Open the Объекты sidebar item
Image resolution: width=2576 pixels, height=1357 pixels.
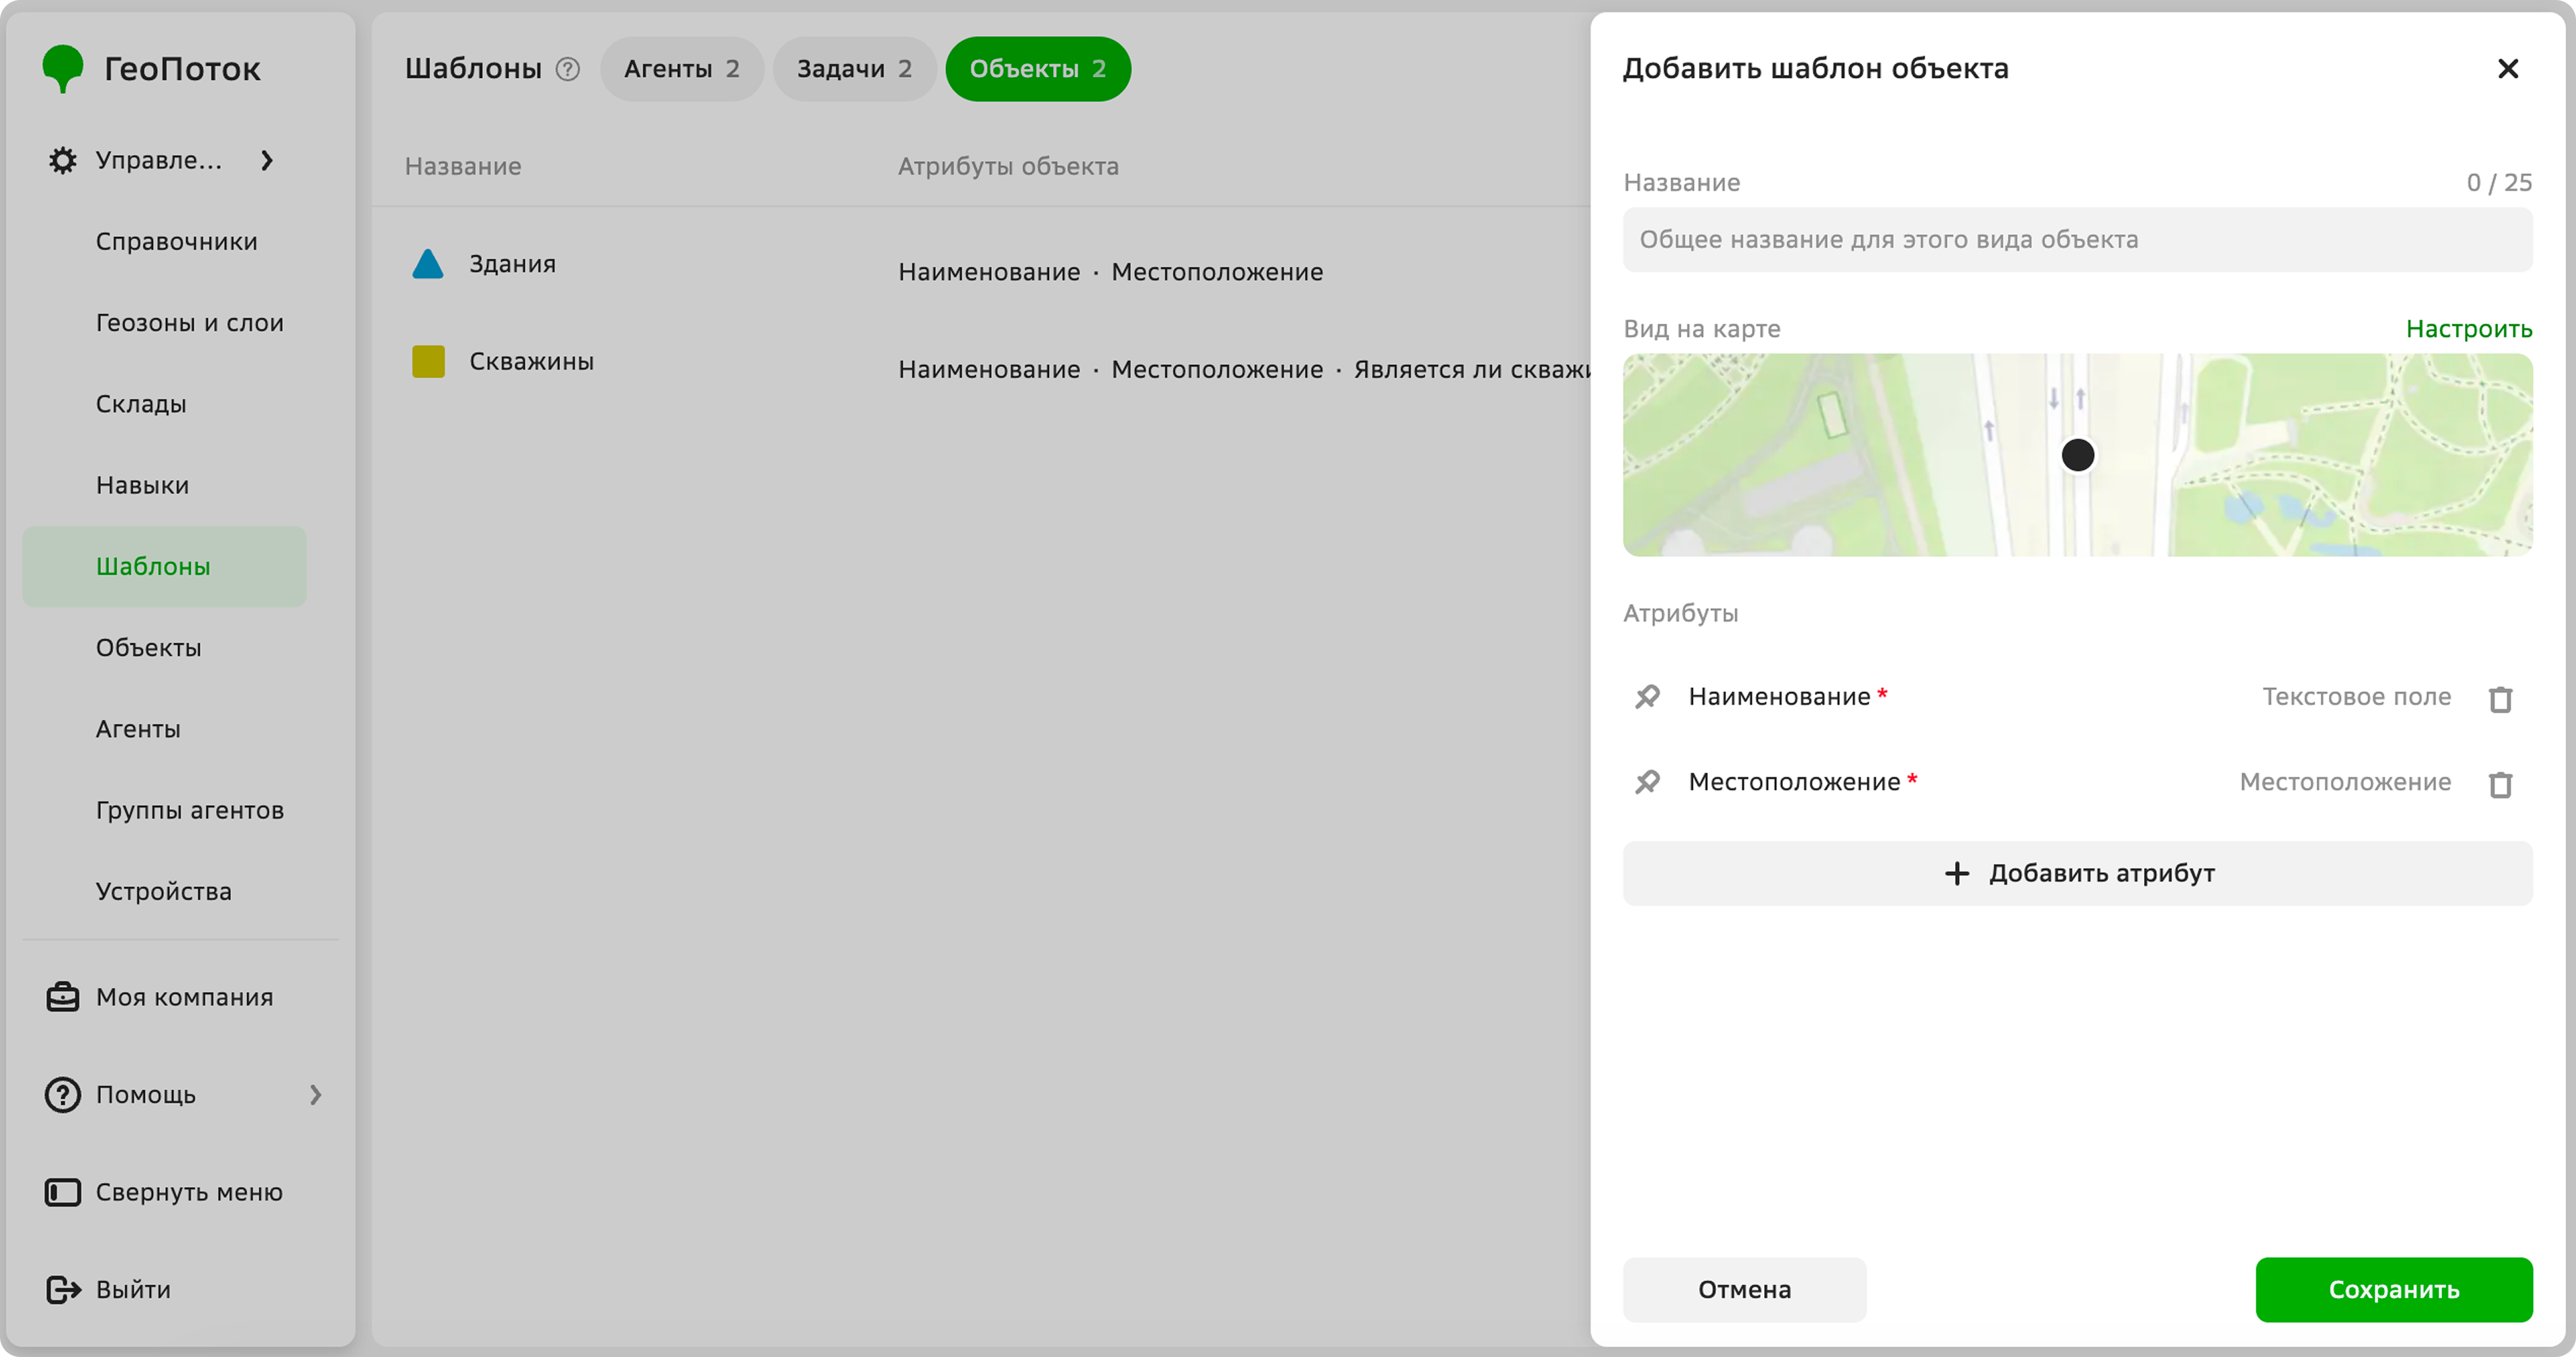click(x=149, y=647)
